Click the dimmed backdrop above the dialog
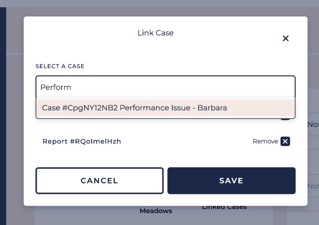Image resolution: width=319 pixels, height=225 pixels. point(160,8)
